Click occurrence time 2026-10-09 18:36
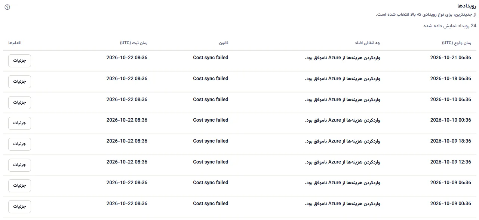 click(x=451, y=141)
